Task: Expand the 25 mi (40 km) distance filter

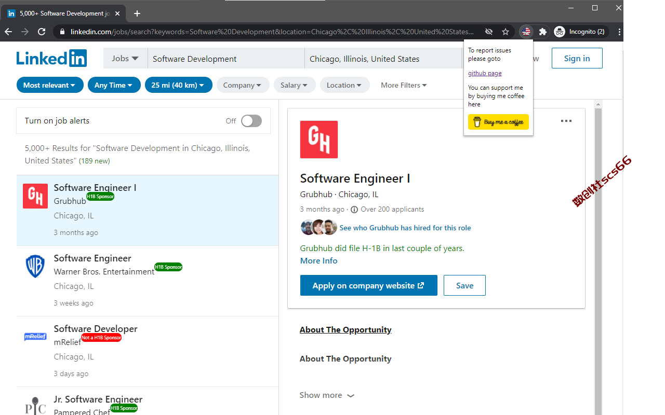Action: tap(179, 85)
